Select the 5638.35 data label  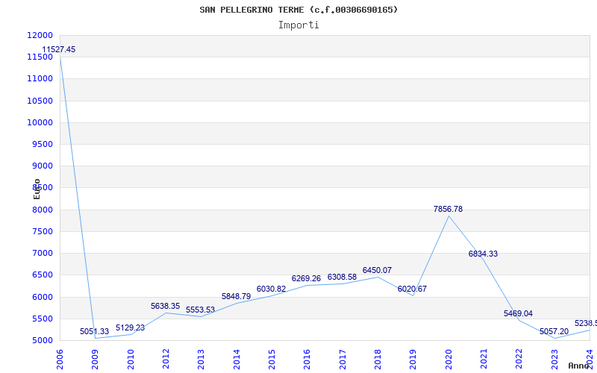click(x=165, y=306)
